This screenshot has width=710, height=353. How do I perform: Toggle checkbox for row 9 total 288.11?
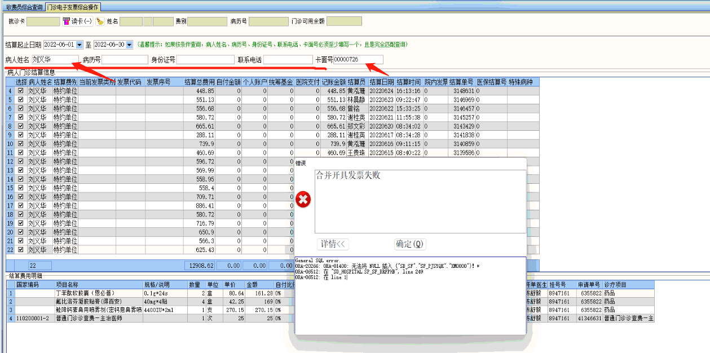click(x=21, y=135)
